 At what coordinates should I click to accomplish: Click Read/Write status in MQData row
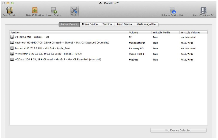click(x=187, y=60)
